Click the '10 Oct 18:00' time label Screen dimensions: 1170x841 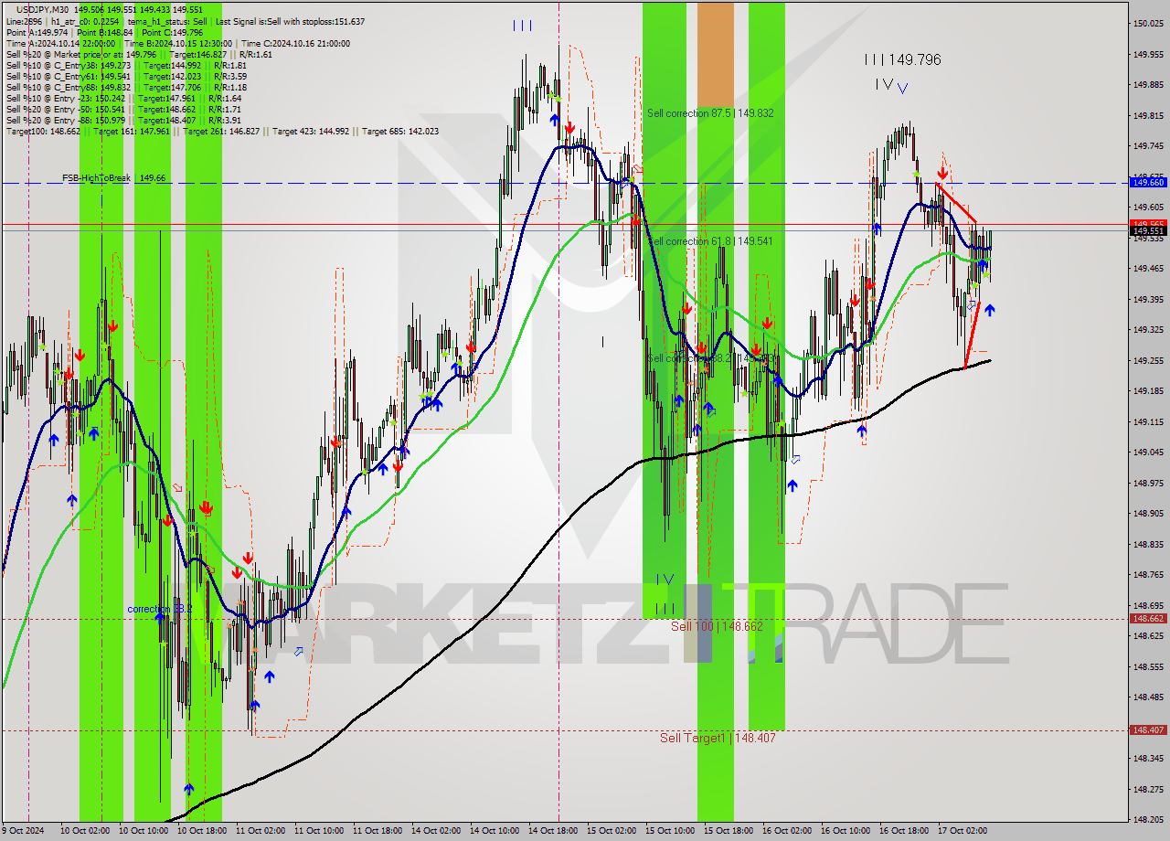201,831
